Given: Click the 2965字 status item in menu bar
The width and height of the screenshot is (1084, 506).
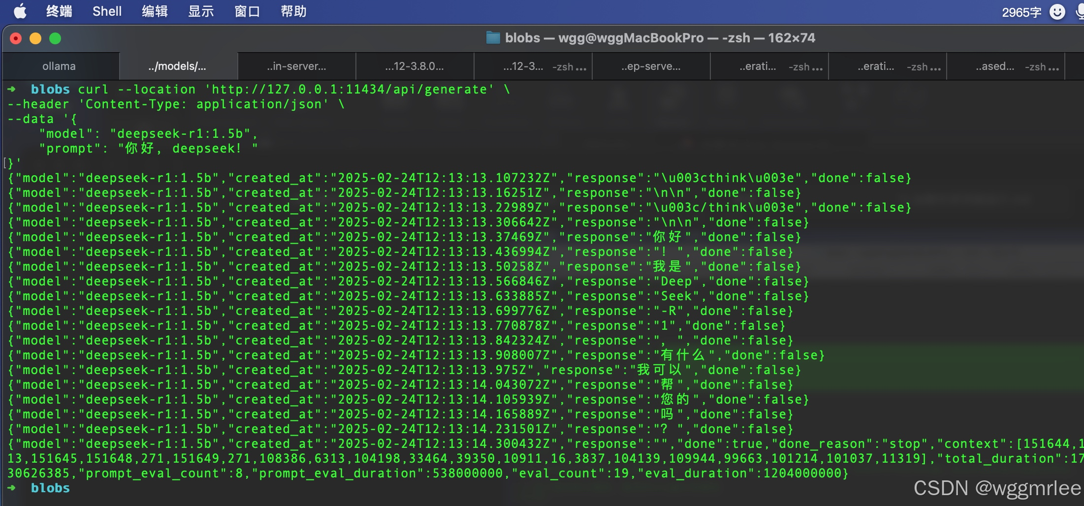Looking at the screenshot, I should 1021,12.
